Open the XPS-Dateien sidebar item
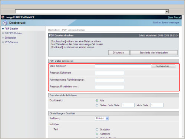The width and height of the screenshot is (185, 139). point(11,42)
